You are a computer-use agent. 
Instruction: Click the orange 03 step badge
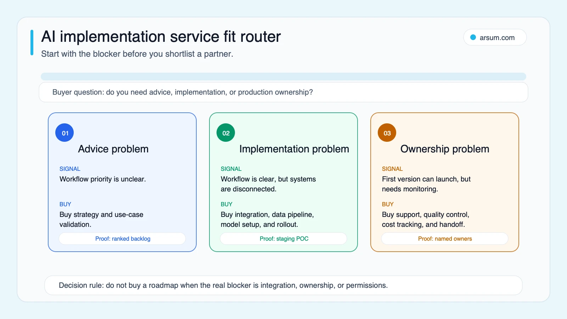tap(387, 133)
